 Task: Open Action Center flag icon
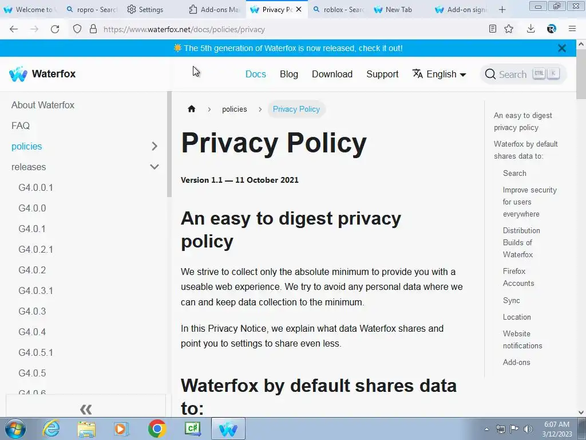click(514, 429)
